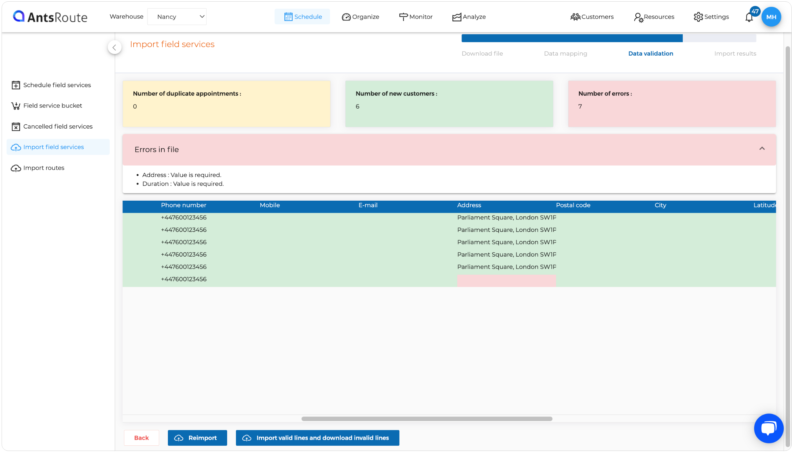Click the Organize gauge icon
The image size is (793, 452).
click(346, 17)
